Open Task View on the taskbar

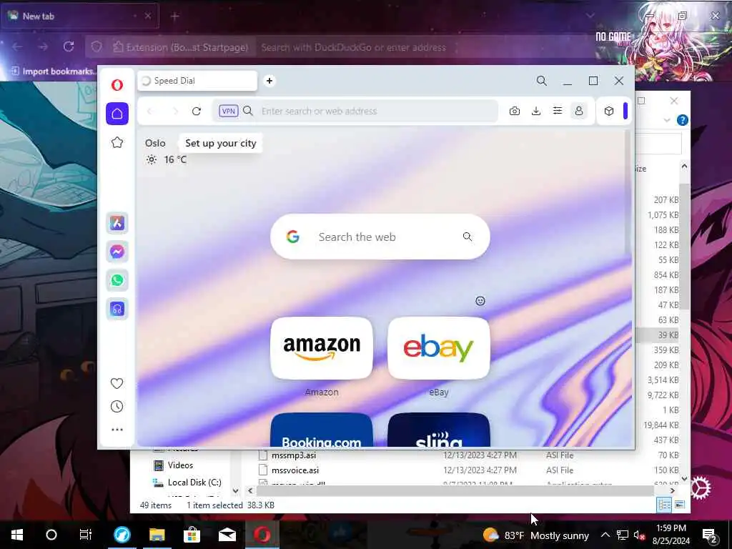86,535
